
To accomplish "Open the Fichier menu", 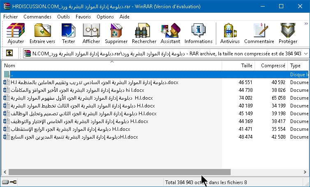I will [10, 17].
